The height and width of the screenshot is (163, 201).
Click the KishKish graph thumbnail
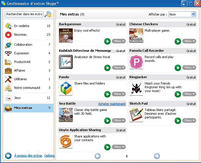[x=66, y=62]
